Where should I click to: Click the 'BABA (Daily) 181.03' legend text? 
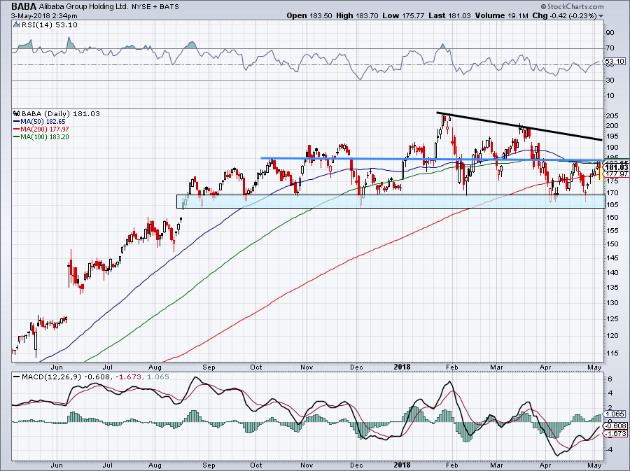pos(60,113)
